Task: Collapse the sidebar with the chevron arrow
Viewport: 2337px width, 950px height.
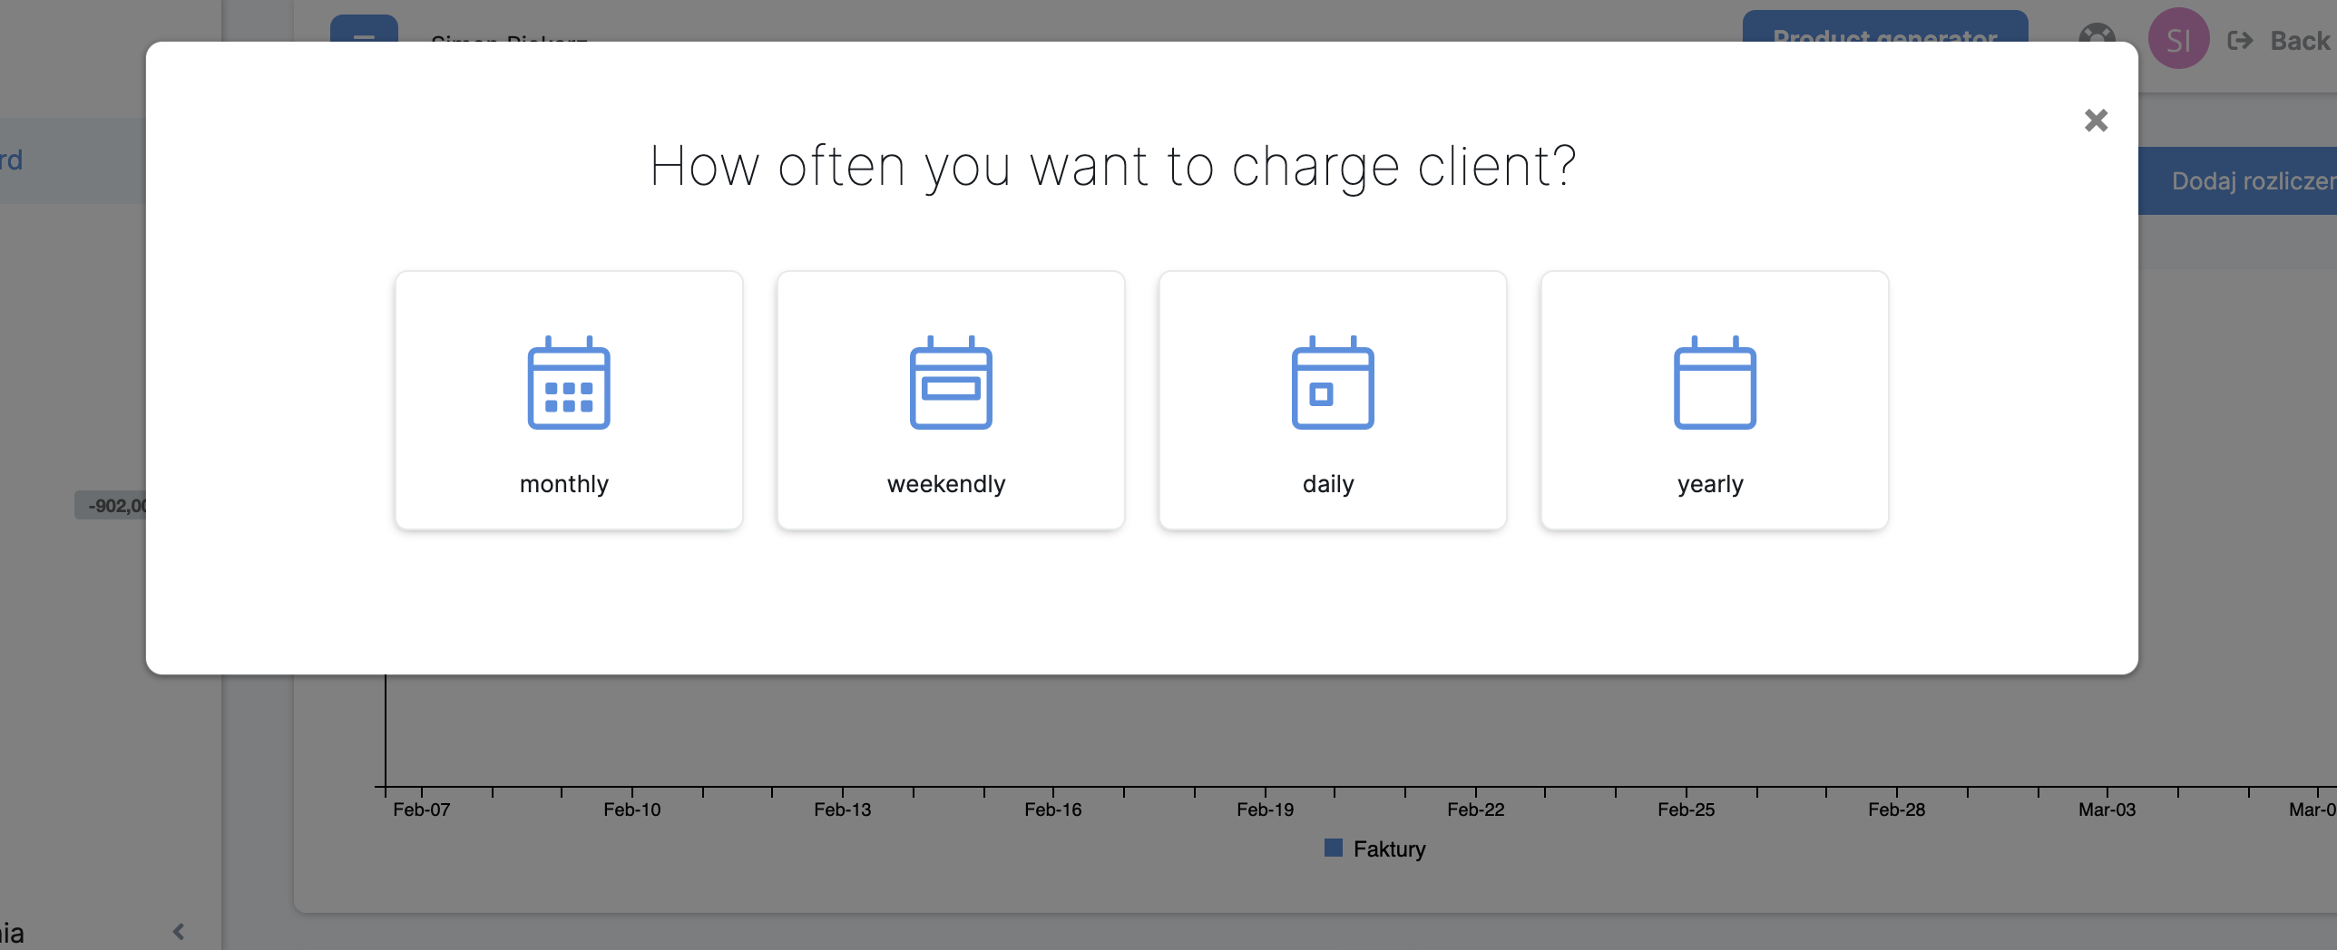Action: point(179,931)
